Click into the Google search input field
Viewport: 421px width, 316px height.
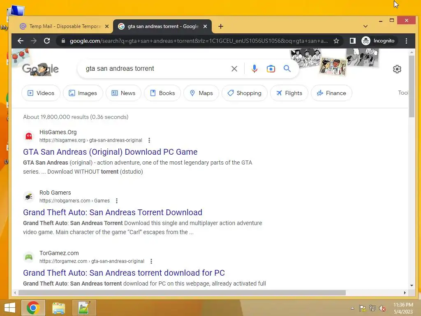pos(156,69)
